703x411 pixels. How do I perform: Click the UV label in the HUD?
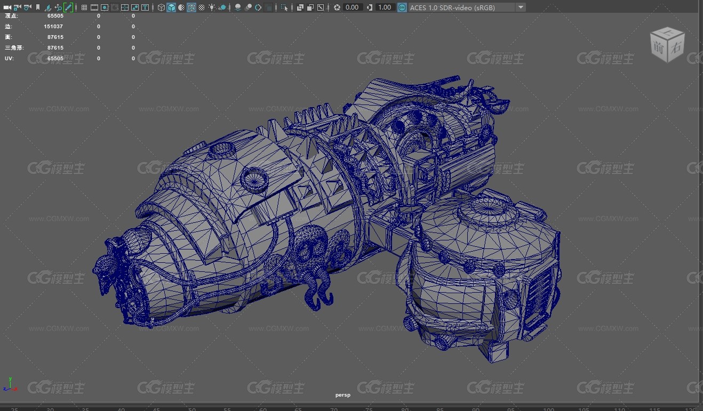coord(9,59)
